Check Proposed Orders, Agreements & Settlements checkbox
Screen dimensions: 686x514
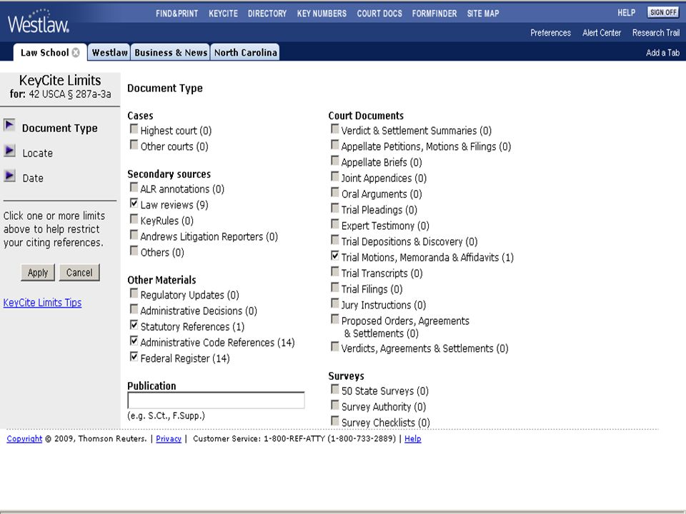coord(334,319)
